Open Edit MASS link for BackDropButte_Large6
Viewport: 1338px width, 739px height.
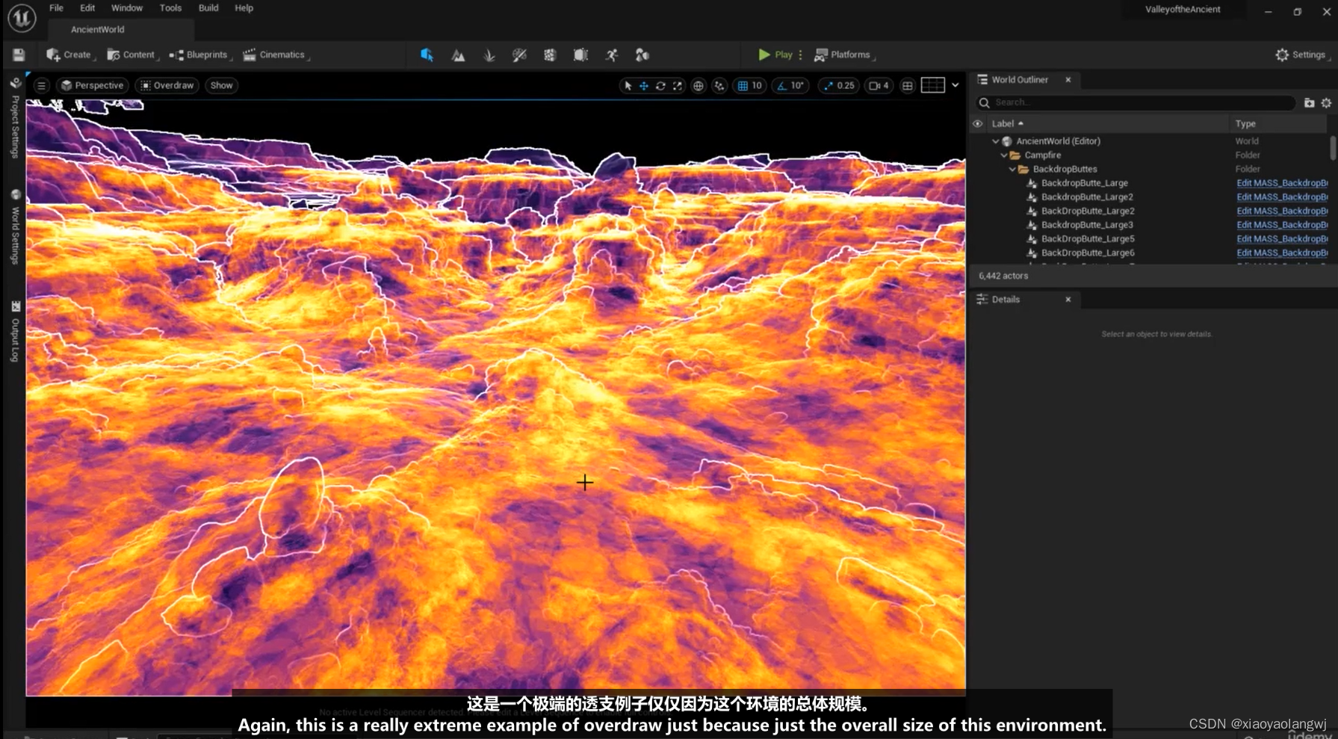(1281, 253)
